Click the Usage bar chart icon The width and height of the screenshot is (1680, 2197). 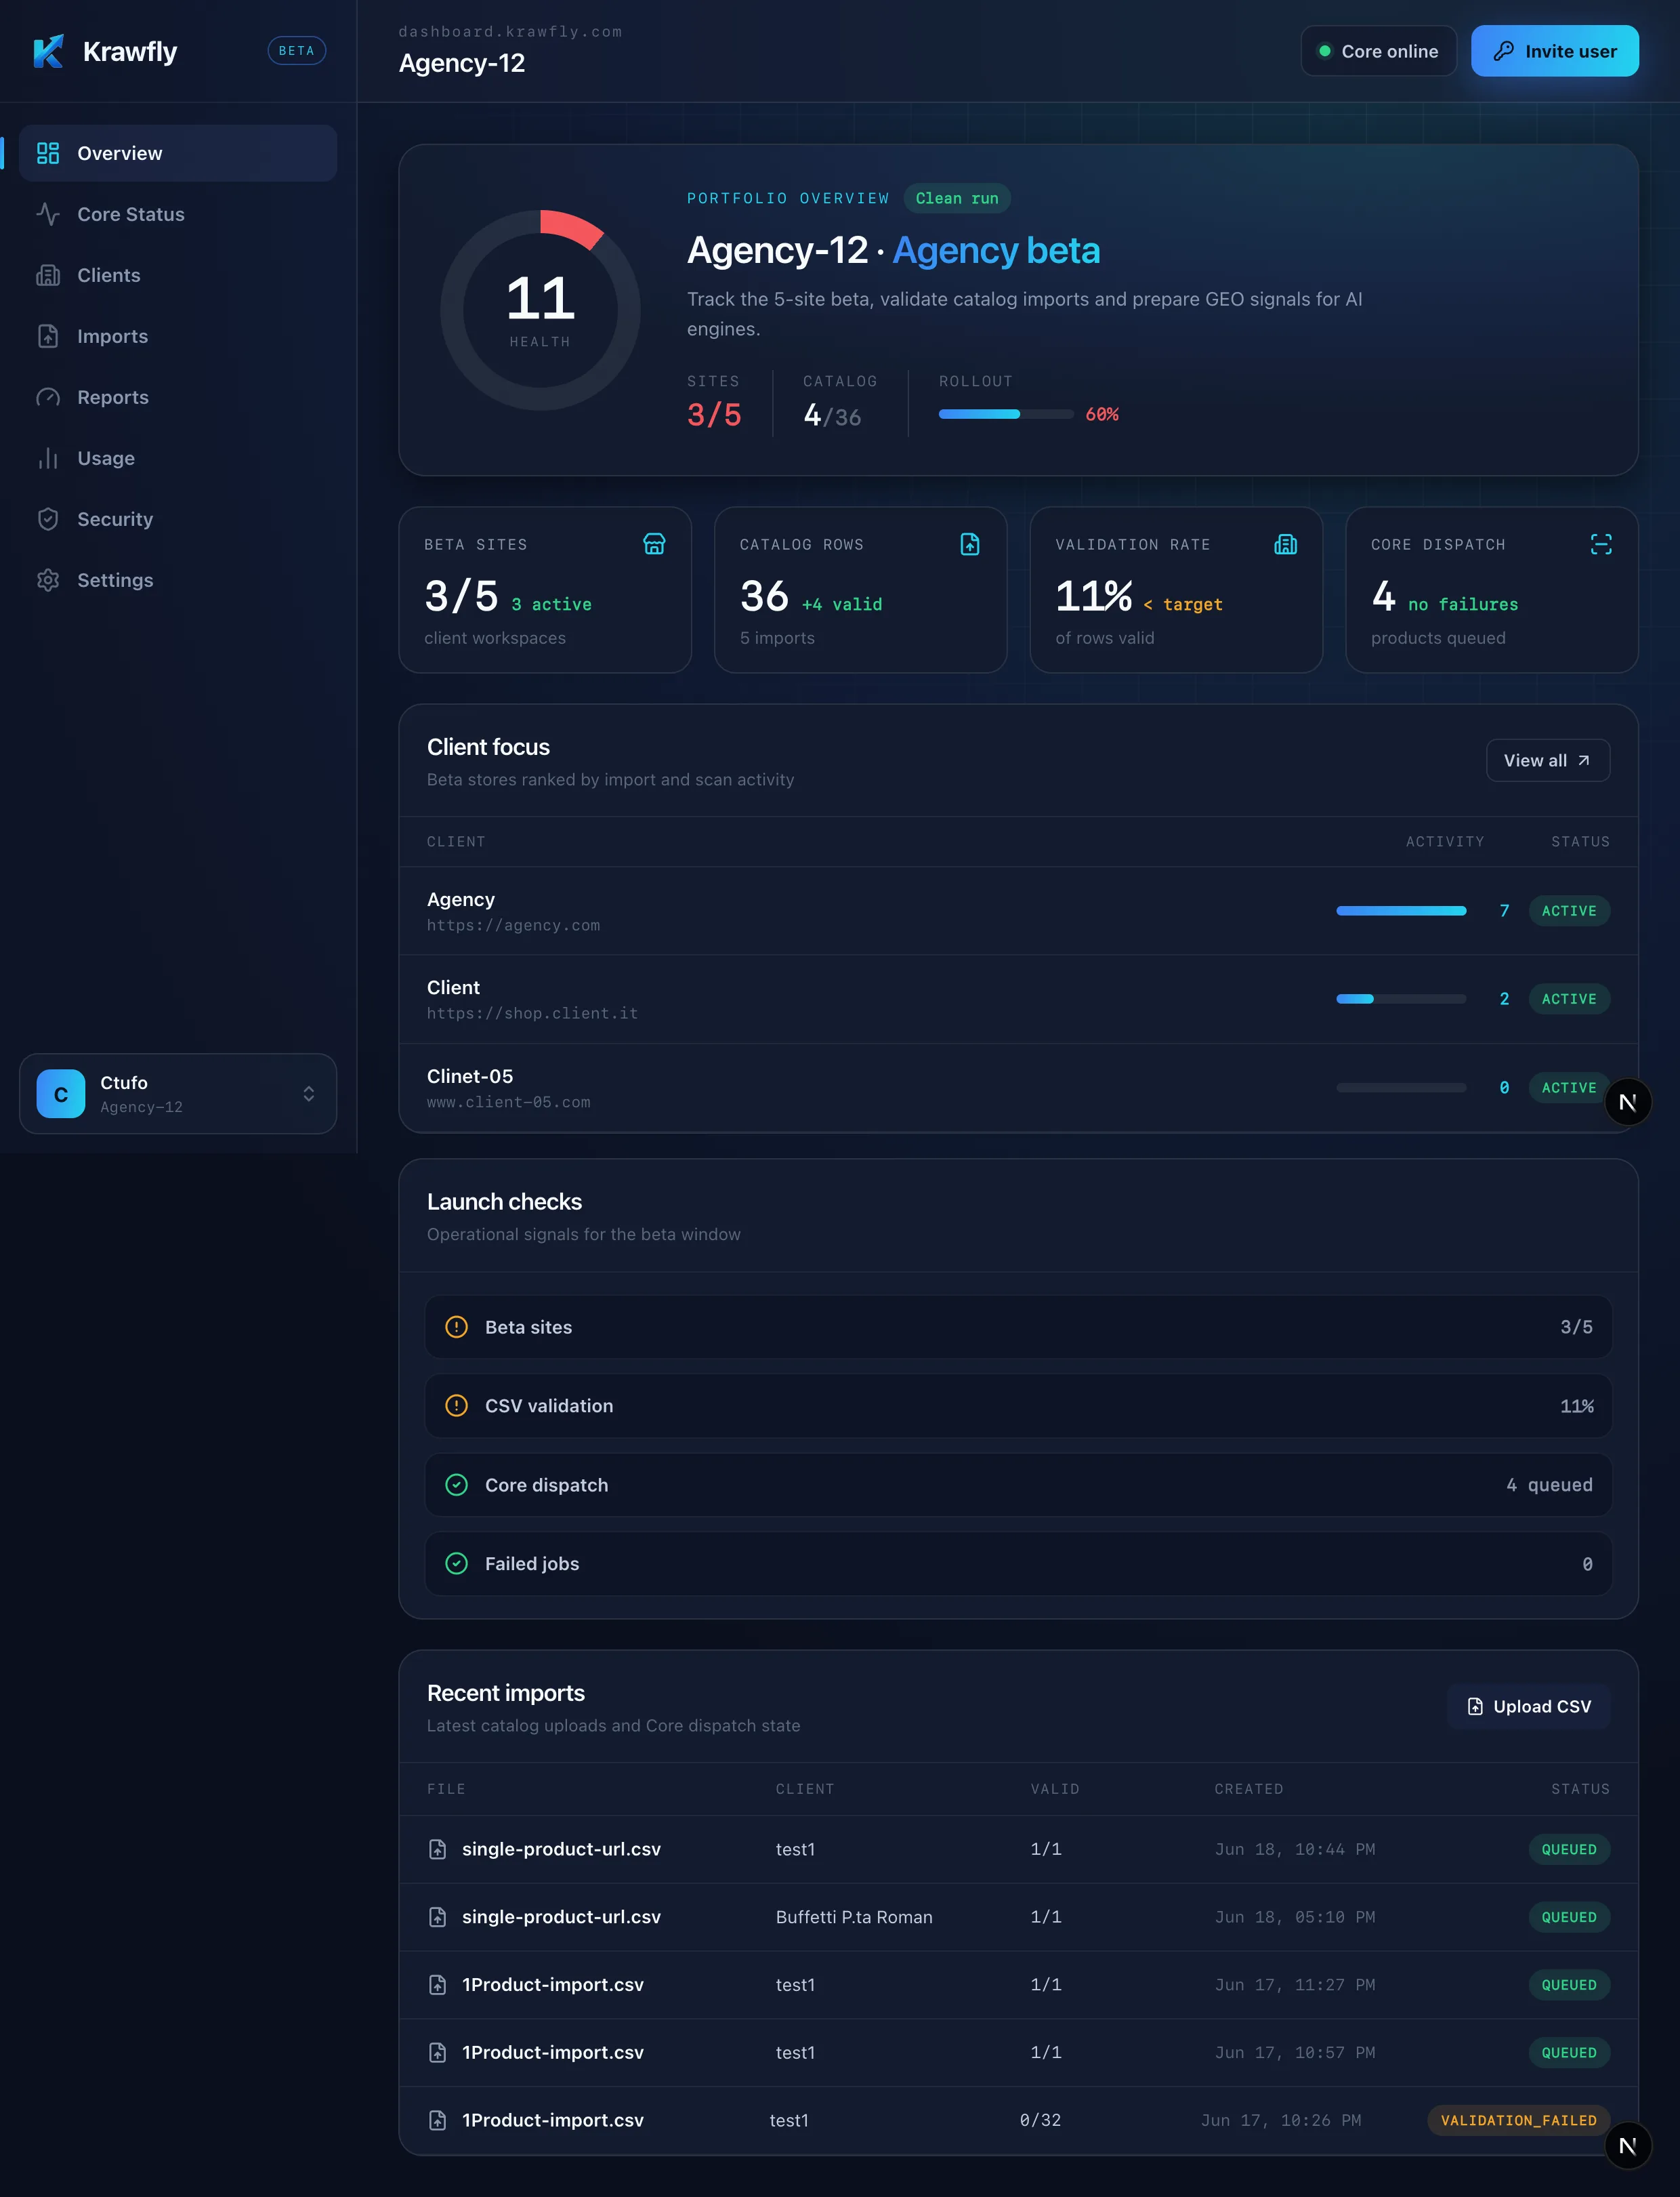48,458
